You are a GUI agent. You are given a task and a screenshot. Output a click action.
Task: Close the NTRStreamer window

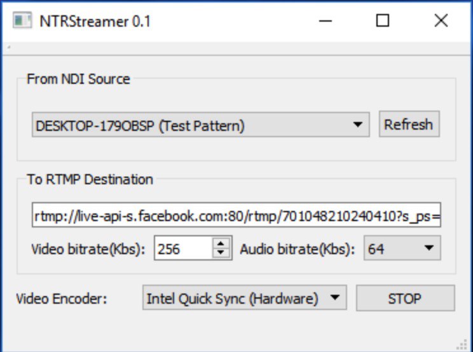[x=441, y=21]
